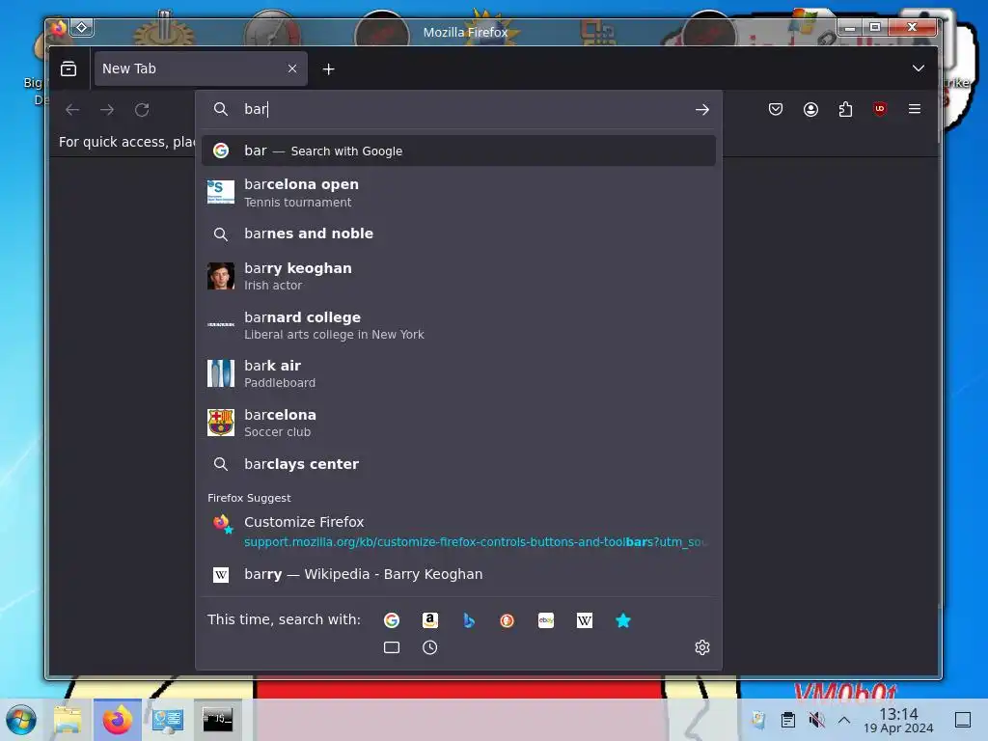Open the terminal window taskbar icon
Viewport: 988px width, 741px height.
coord(217,720)
